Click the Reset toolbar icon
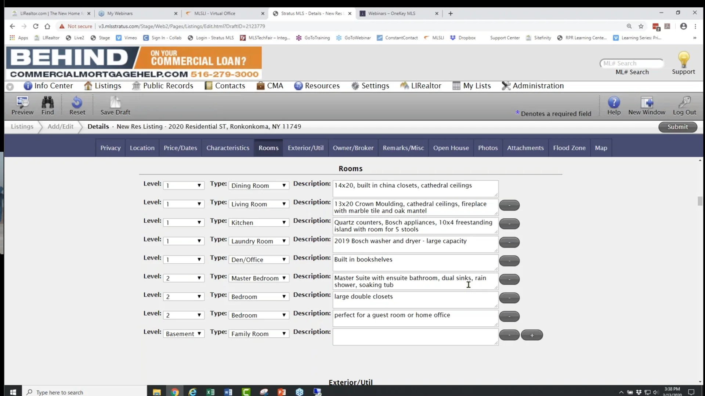This screenshot has width=705, height=396. click(77, 106)
